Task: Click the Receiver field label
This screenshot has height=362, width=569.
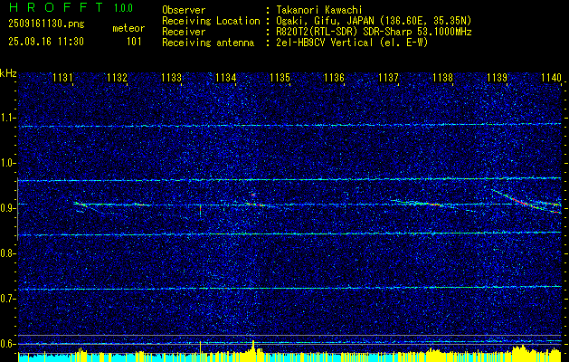Action: tap(184, 32)
